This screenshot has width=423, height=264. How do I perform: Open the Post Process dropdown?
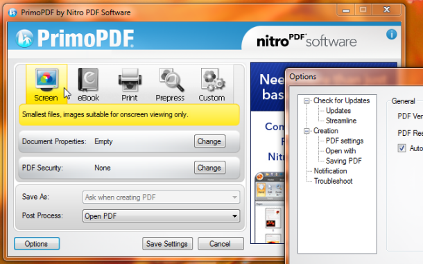pyautogui.click(x=161, y=216)
